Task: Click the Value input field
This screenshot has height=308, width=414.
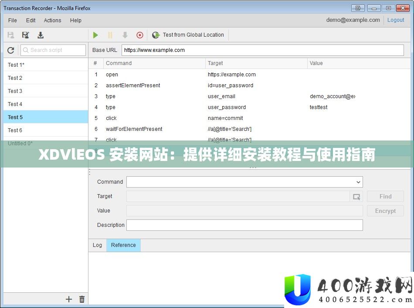Action: pyautogui.click(x=244, y=211)
